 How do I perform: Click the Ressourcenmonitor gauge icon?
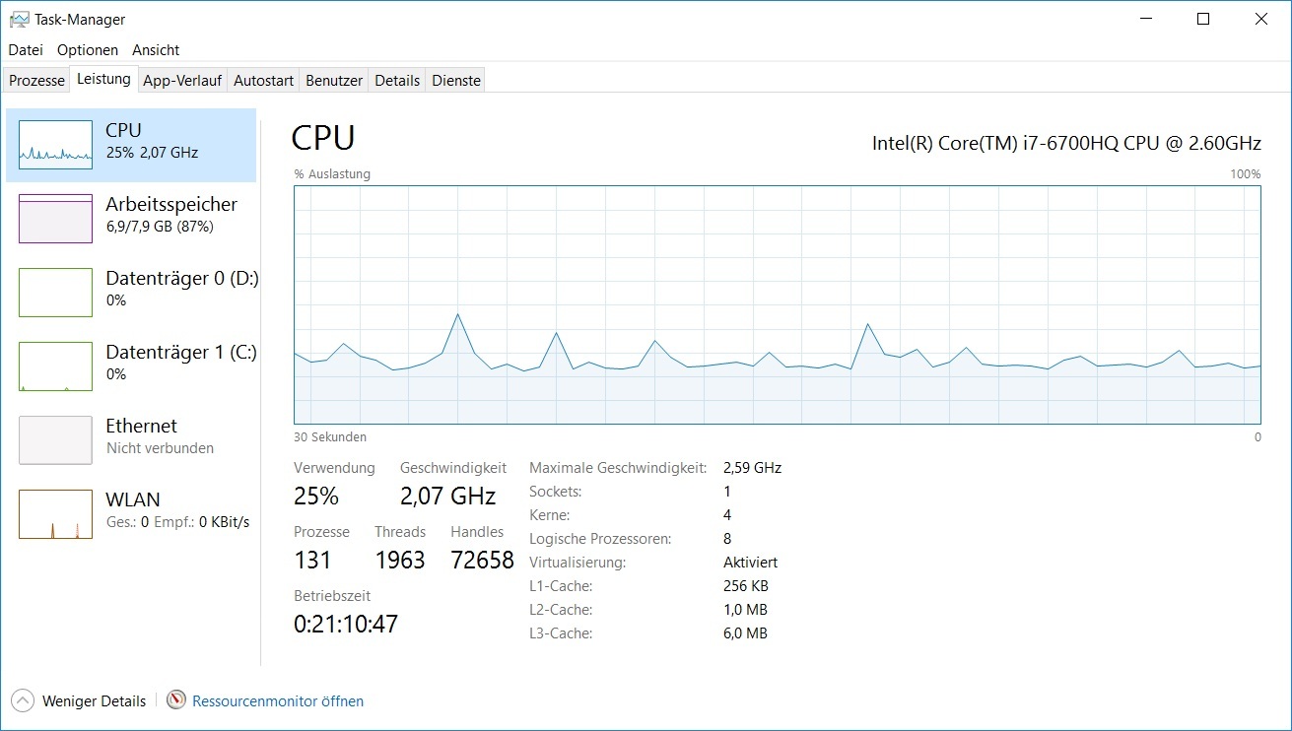point(176,700)
